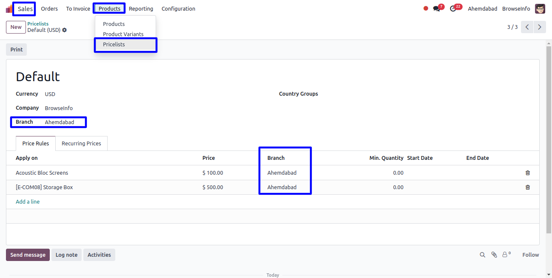552x278 pixels.
Task: Open the BrowseInfo company switcher
Action: 516,9
